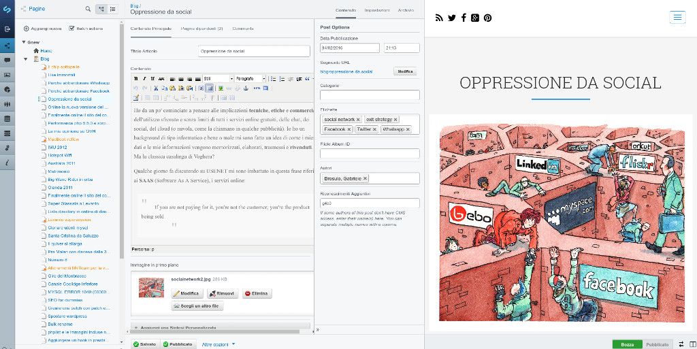Open the help info icon in sidebar
The height and width of the screenshot is (349, 697).
click(x=7, y=163)
